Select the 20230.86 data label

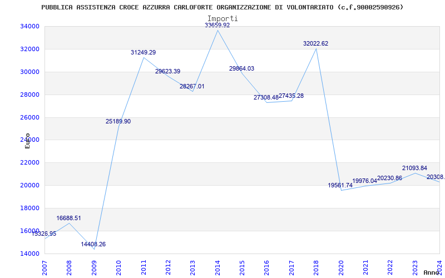click(x=390, y=178)
